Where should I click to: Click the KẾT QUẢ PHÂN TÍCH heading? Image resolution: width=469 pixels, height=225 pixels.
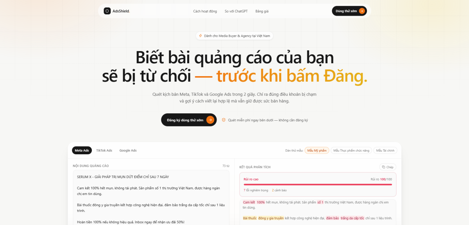pyautogui.click(x=255, y=167)
